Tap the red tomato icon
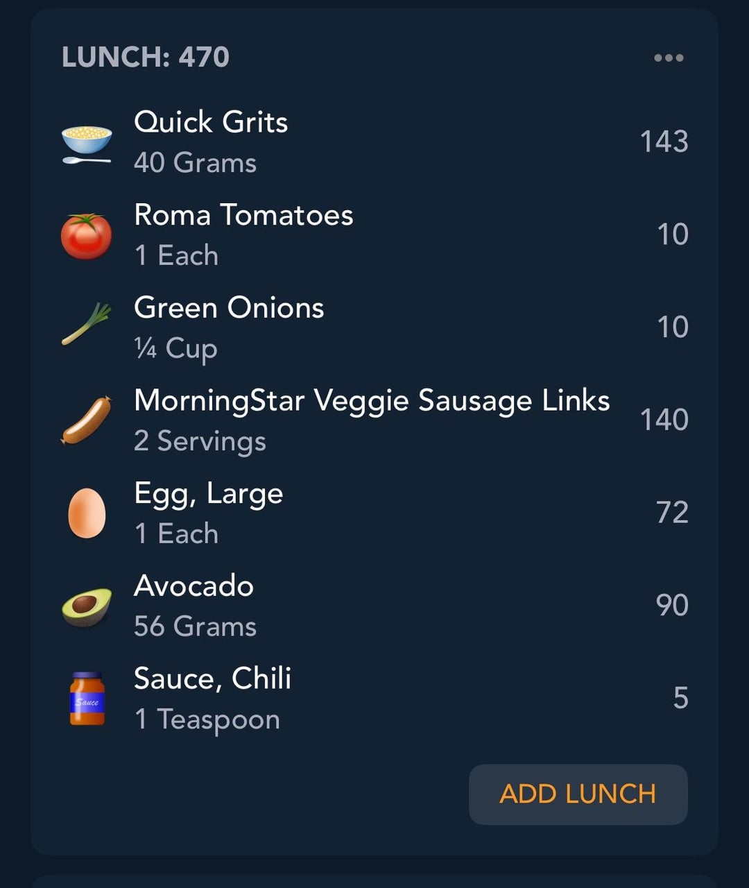 coord(87,236)
